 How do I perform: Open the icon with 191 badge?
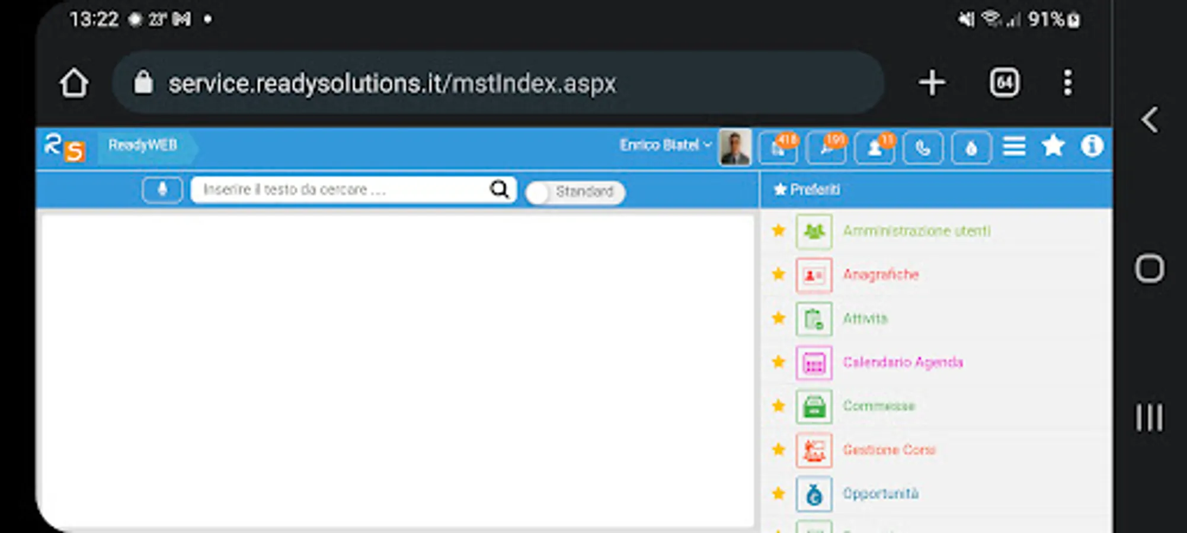[x=827, y=147]
